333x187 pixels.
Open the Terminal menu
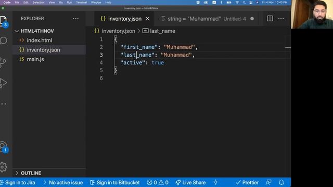pyautogui.click(x=82, y=2)
